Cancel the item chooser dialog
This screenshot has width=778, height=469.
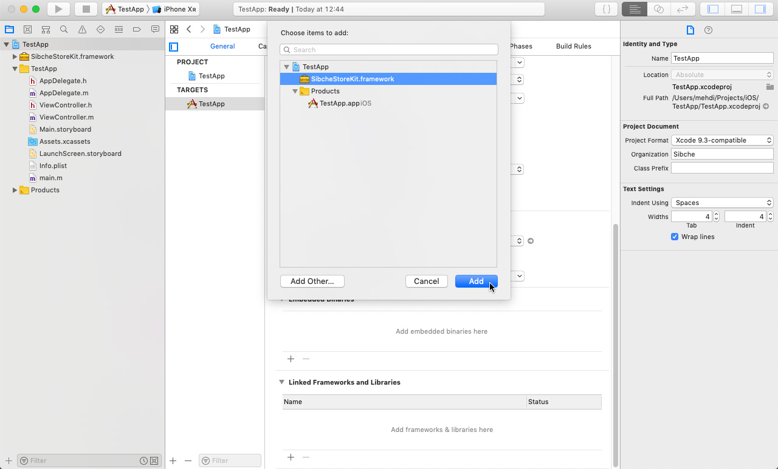pyautogui.click(x=427, y=281)
